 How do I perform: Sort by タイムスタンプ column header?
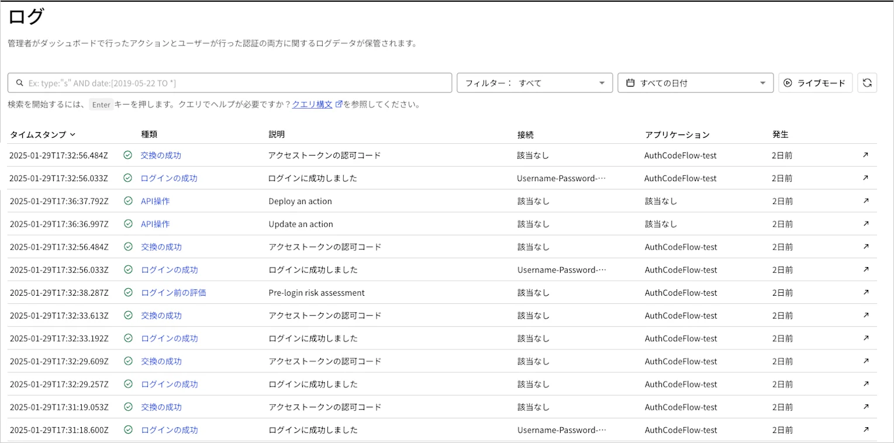pos(43,134)
